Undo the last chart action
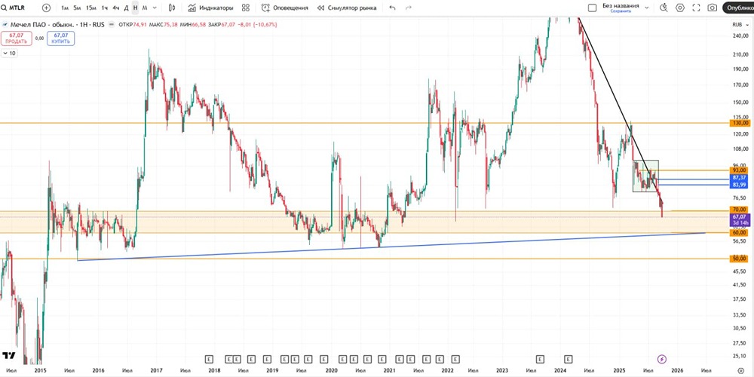This screenshot has height=377, width=754. pyautogui.click(x=392, y=8)
